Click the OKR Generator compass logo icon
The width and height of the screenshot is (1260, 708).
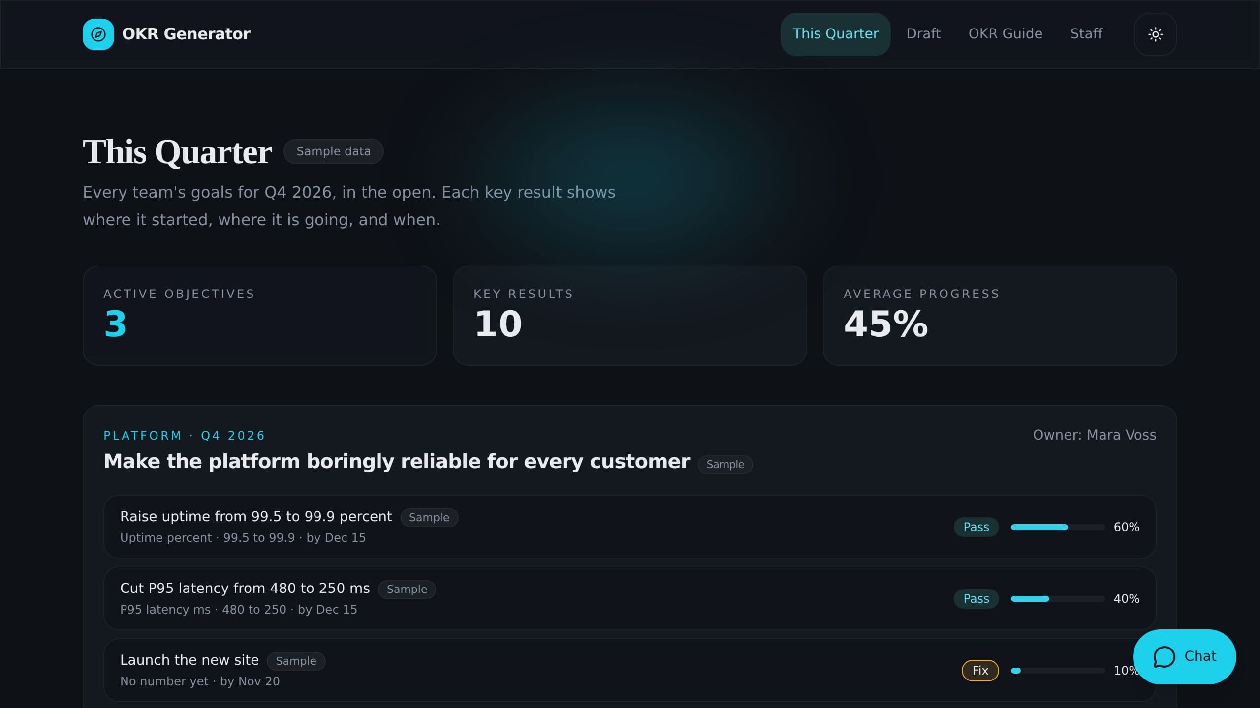click(x=98, y=34)
